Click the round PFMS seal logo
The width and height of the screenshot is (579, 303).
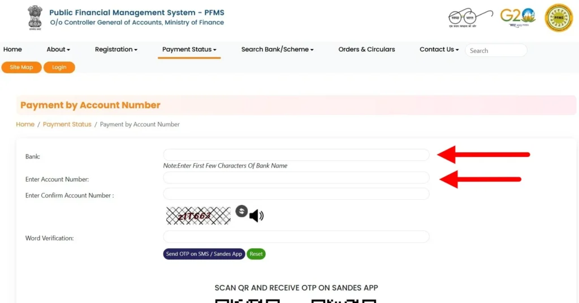(x=559, y=17)
